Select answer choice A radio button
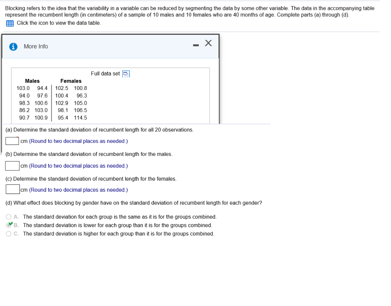Viewport: 391px width, 306px height. (8, 217)
